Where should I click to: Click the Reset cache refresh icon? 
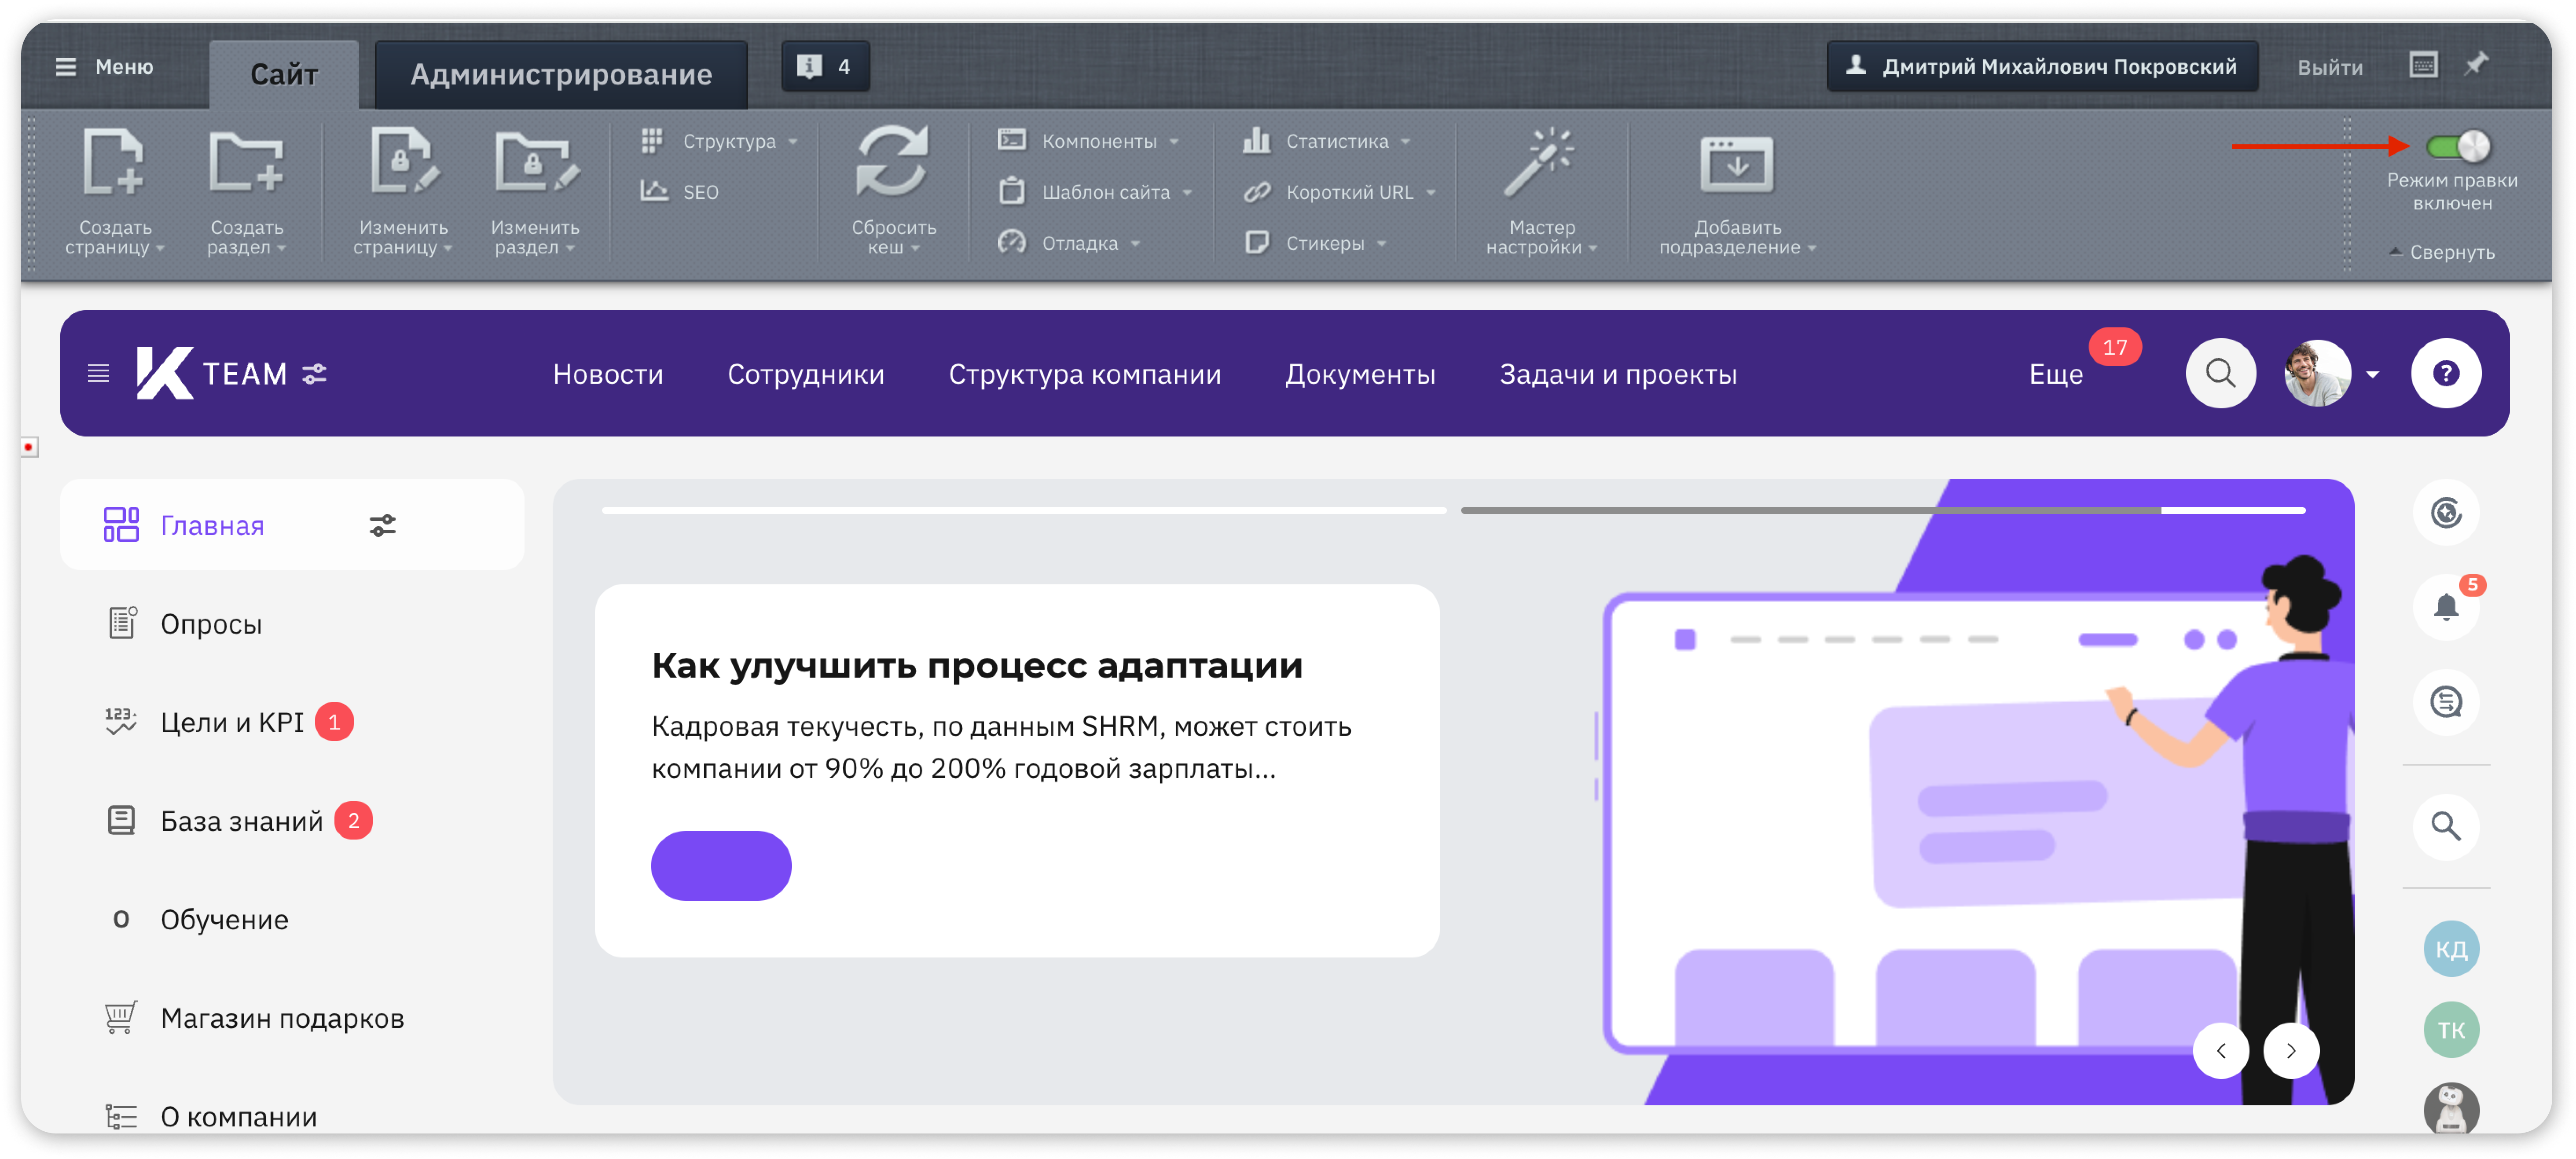[x=893, y=161]
